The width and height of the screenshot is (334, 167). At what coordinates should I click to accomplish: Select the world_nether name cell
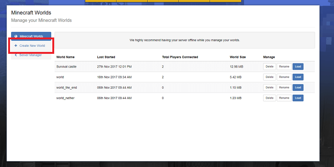tap(65, 98)
